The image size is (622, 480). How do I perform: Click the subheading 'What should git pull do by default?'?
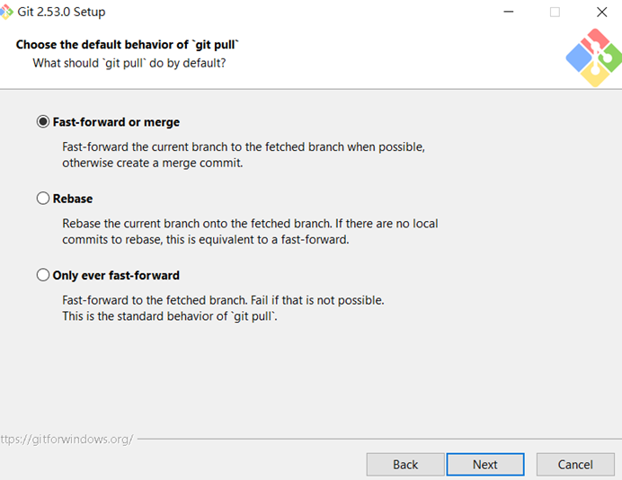(129, 63)
